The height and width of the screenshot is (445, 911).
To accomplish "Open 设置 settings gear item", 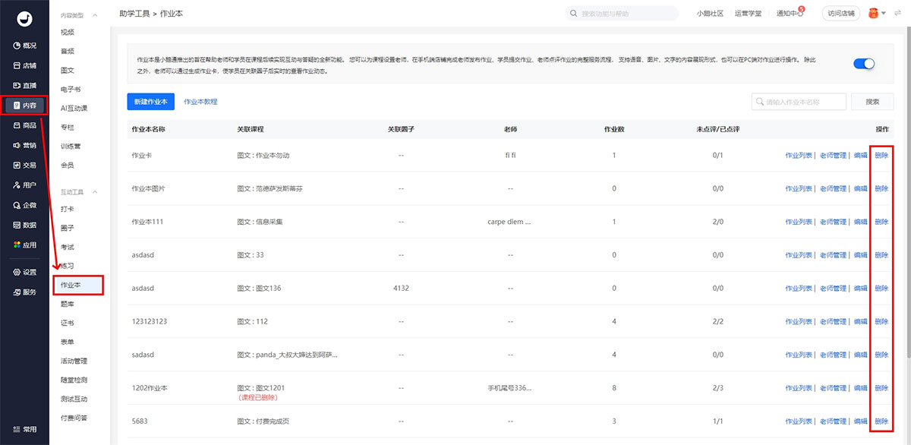I will [24, 272].
